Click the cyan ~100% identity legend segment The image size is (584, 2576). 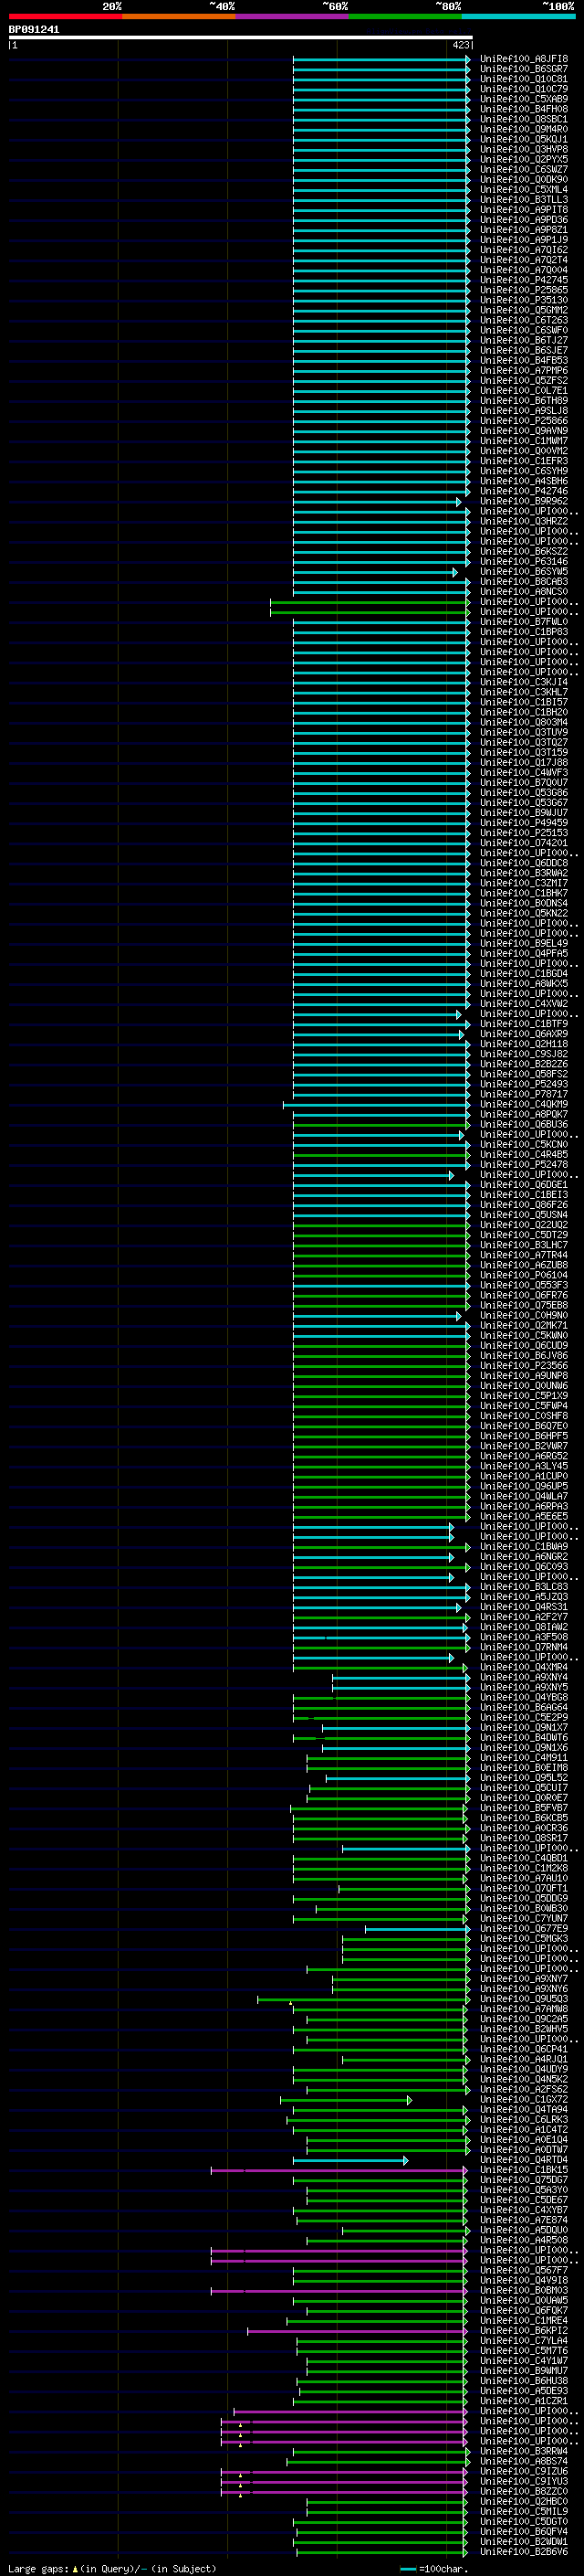coord(519,16)
